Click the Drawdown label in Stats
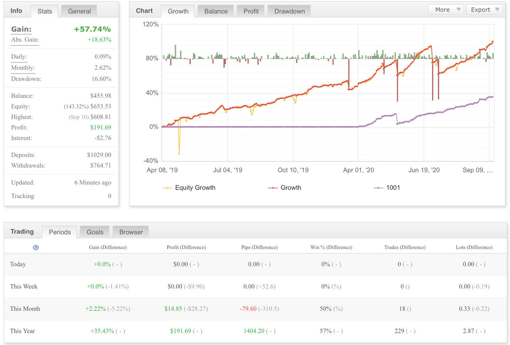This screenshot has width=510, height=345. click(x=26, y=79)
